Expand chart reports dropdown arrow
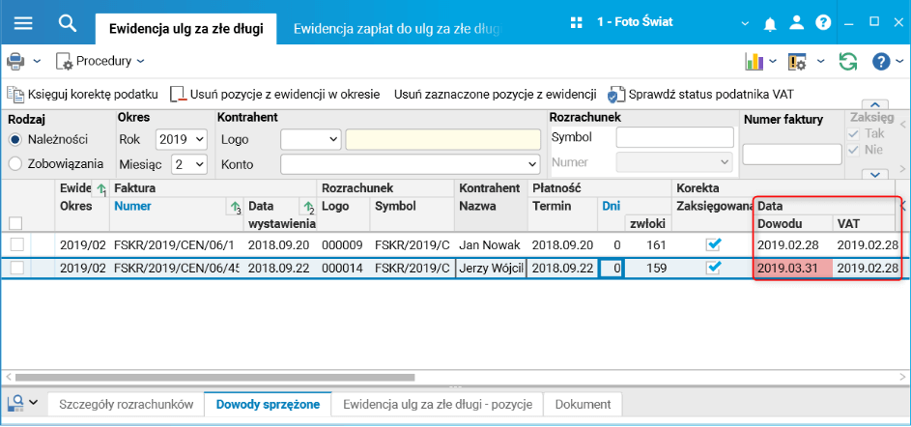The image size is (911, 427). coord(773,62)
